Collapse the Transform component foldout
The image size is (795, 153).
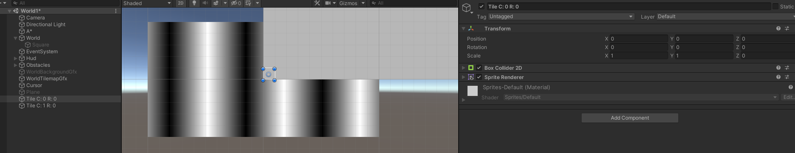click(463, 28)
